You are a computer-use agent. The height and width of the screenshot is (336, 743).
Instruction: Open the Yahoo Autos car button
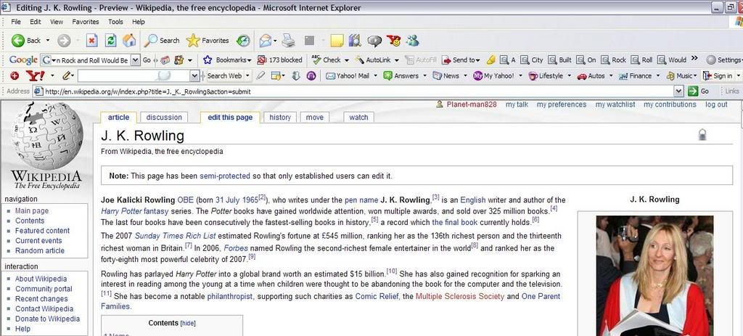[x=591, y=75]
